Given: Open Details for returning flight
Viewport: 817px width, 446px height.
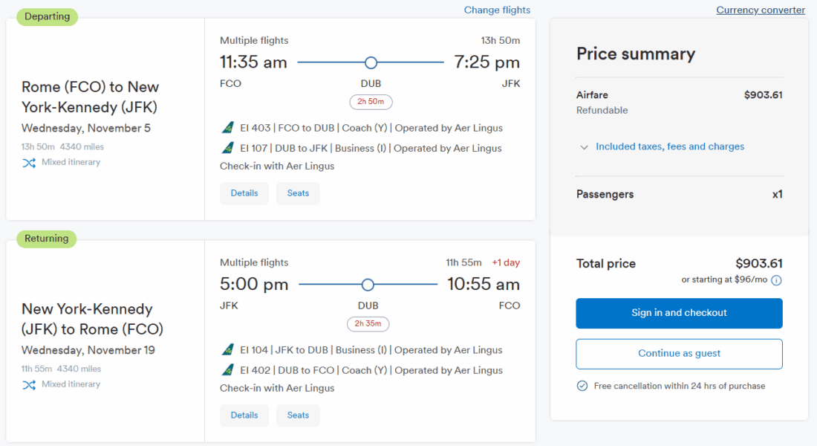Looking at the screenshot, I should [244, 416].
